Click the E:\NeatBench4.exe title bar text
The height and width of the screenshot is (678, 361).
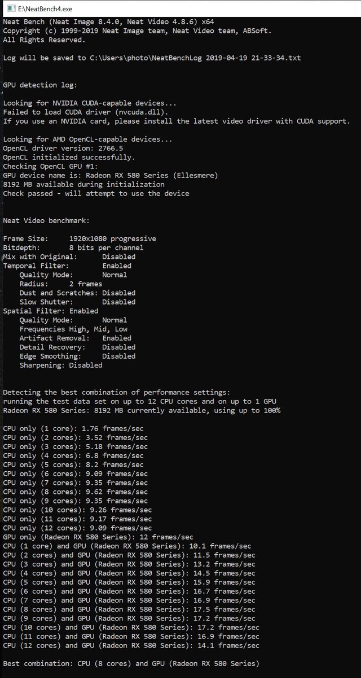click(x=45, y=9)
